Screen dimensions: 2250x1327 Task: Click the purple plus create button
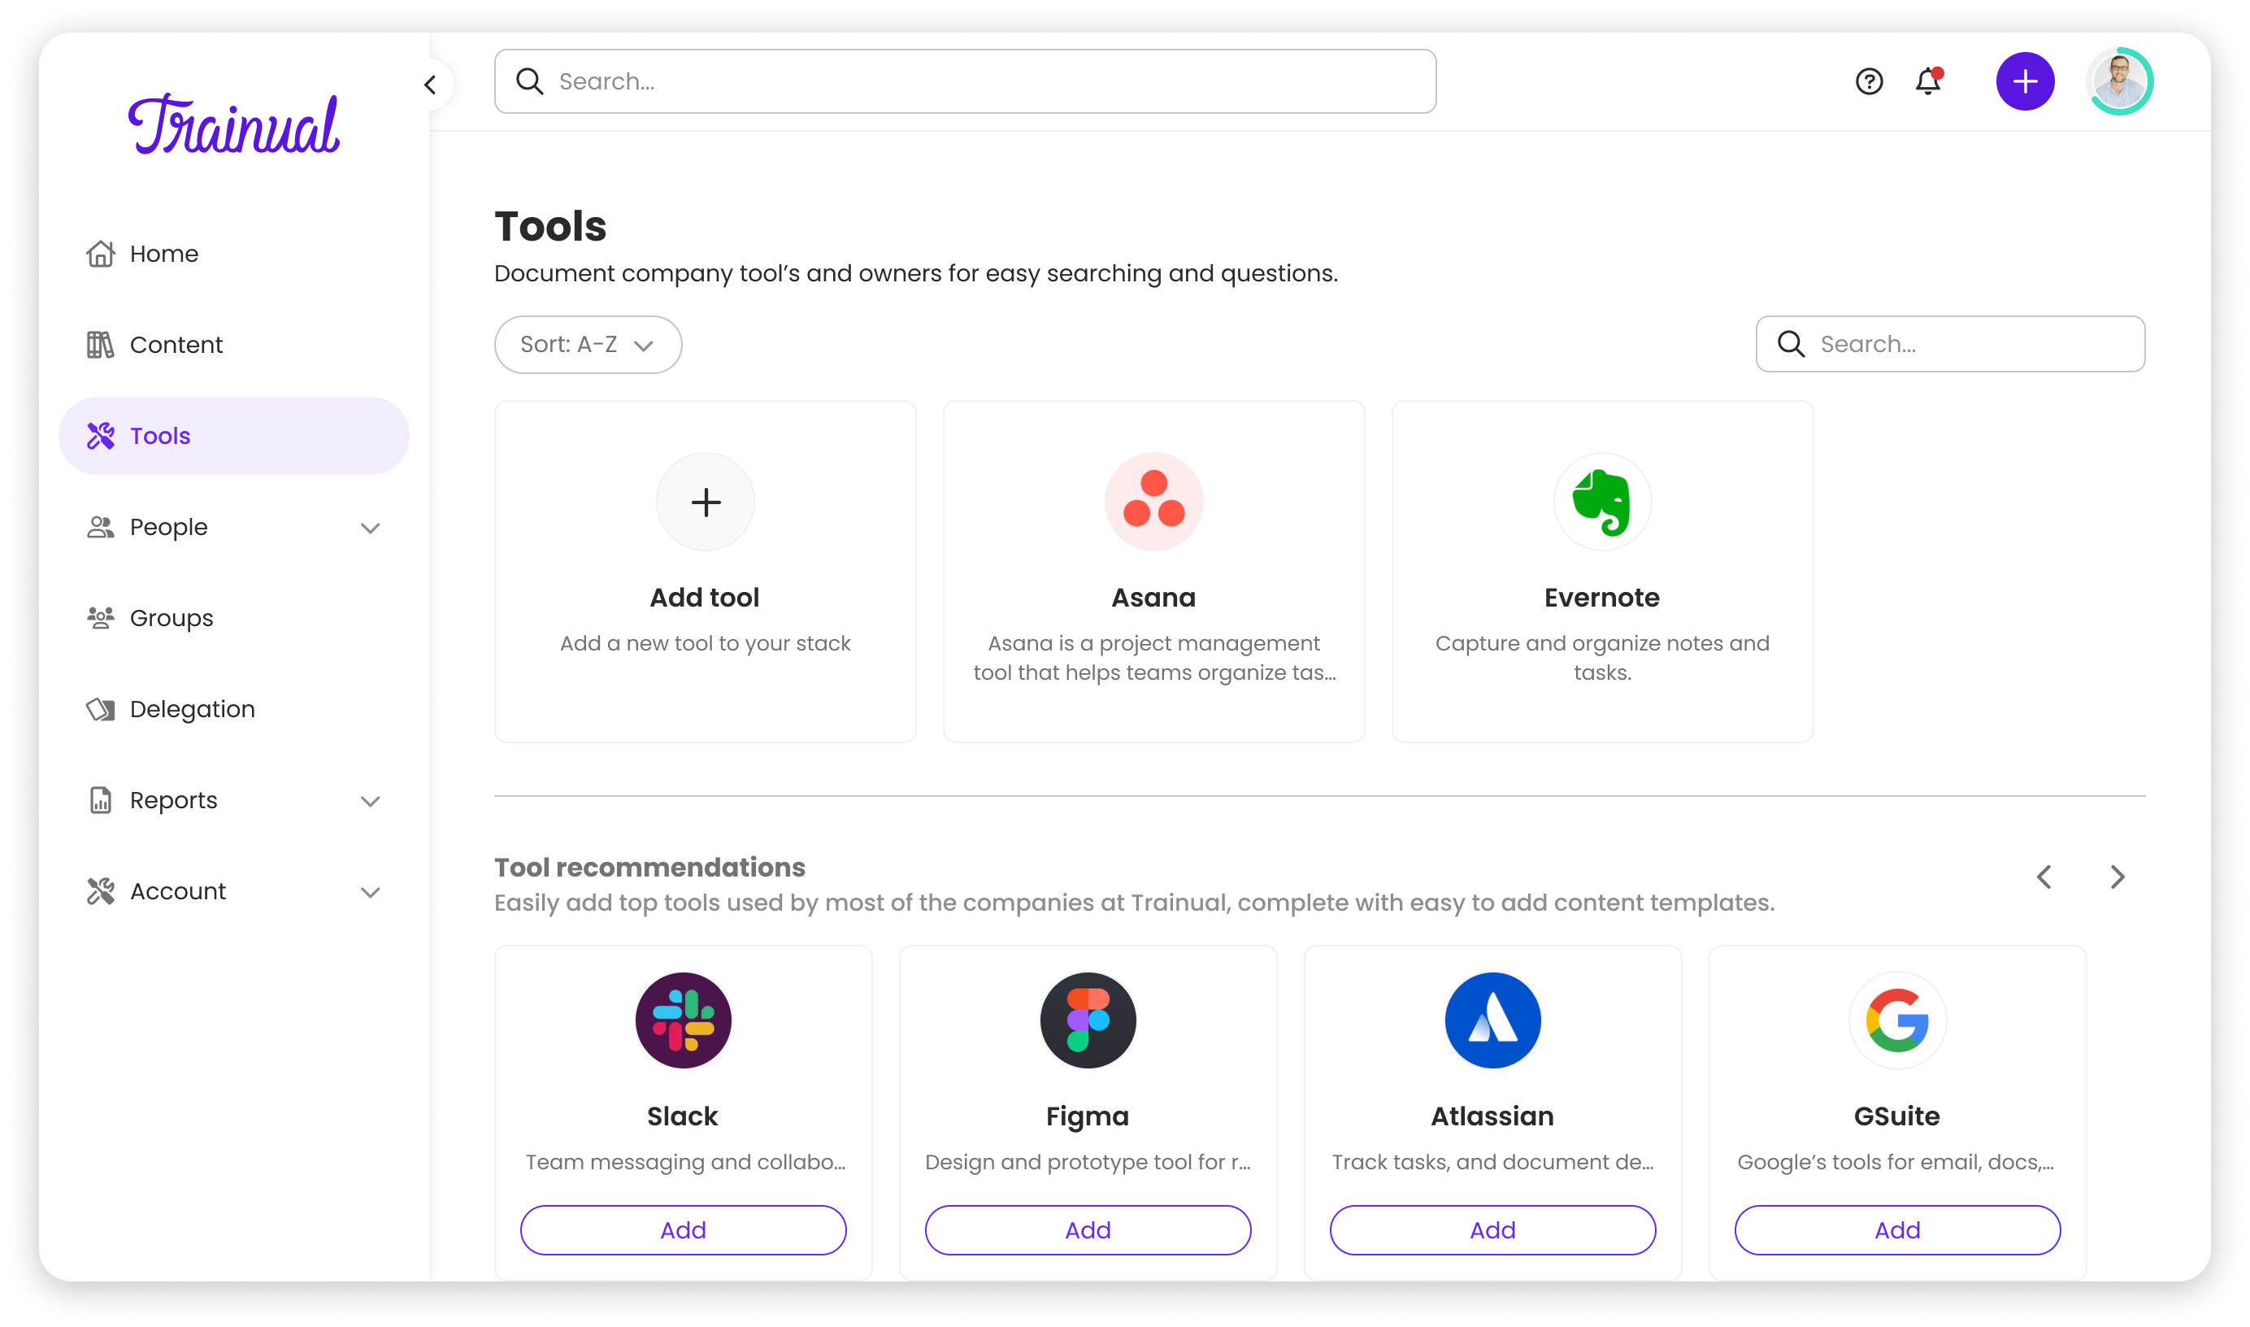click(x=2025, y=81)
